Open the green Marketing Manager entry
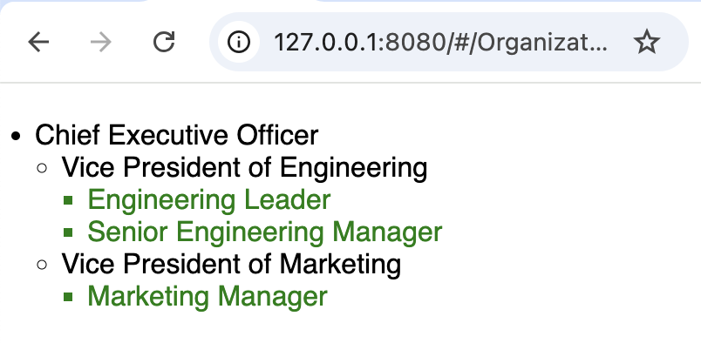 208,296
